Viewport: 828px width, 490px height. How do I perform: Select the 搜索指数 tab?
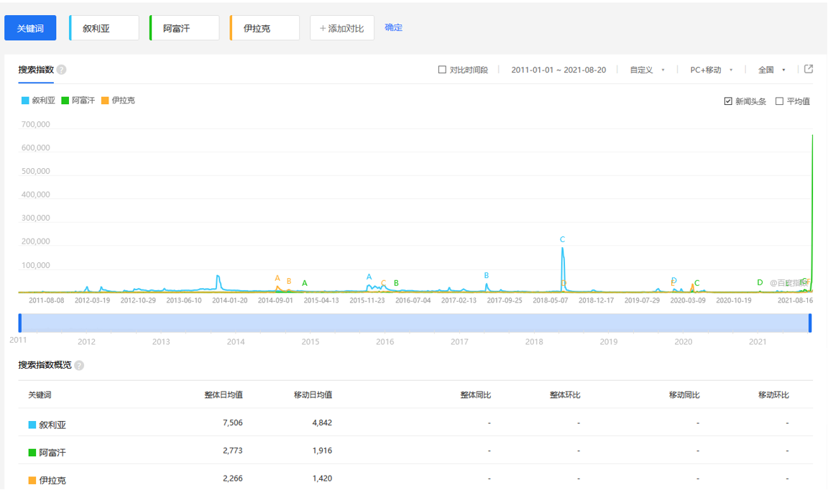pyautogui.click(x=36, y=70)
